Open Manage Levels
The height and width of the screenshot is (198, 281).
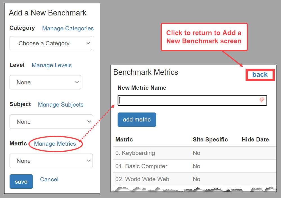coord(51,65)
